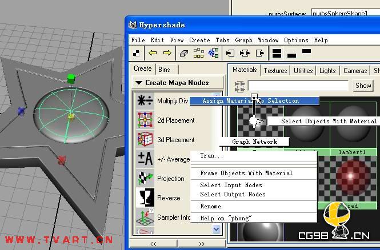
Task: Switch to the Utilities tab
Action: [303, 71]
